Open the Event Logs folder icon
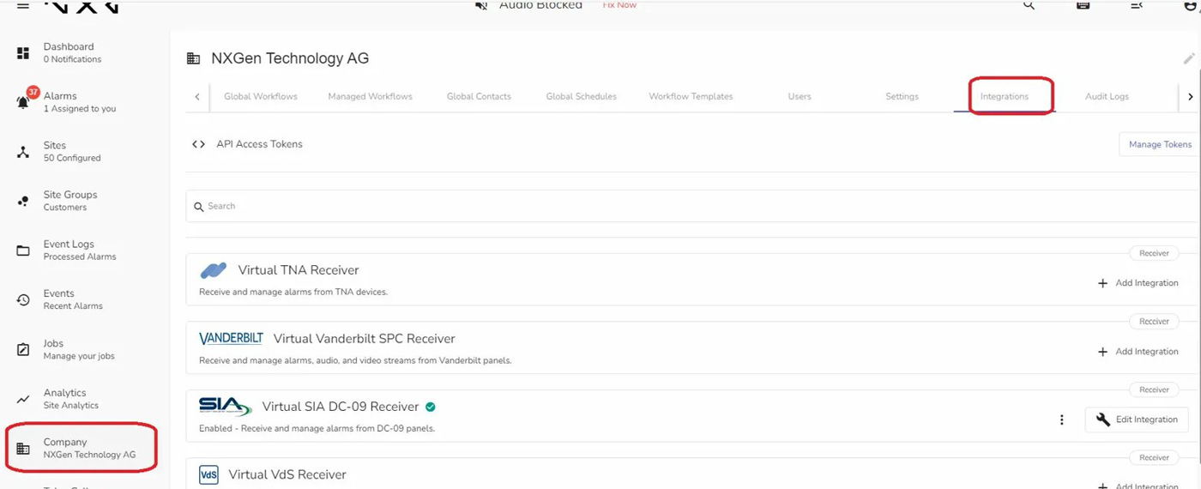The image size is (1201, 489). coord(24,251)
